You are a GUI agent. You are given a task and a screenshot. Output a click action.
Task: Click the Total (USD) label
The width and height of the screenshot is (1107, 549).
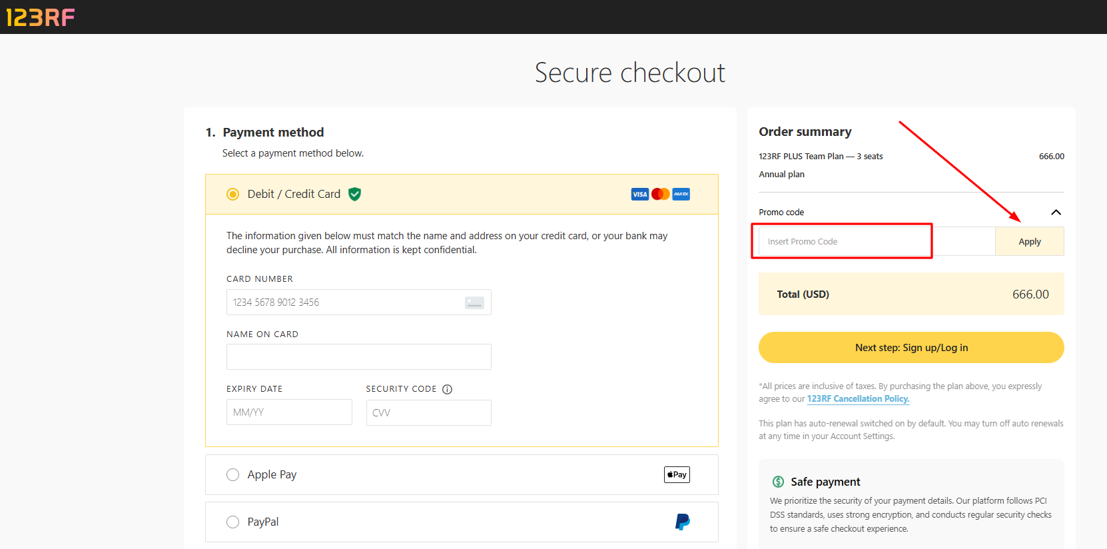[803, 294]
